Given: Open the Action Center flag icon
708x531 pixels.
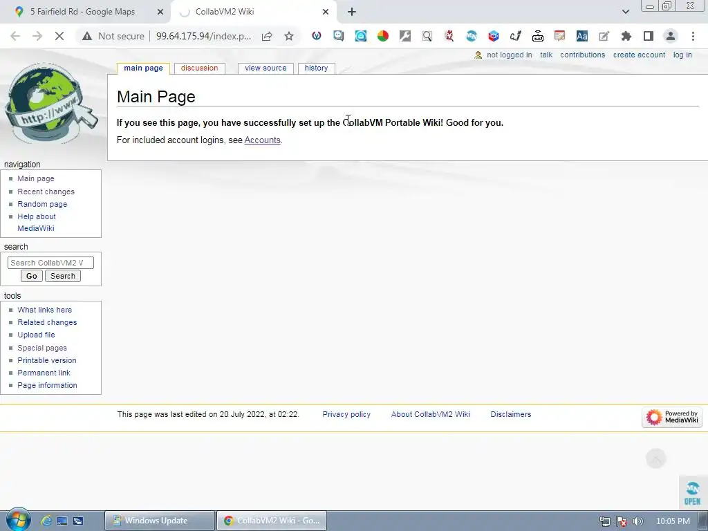Looking at the screenshot, I should coord(622,521).
